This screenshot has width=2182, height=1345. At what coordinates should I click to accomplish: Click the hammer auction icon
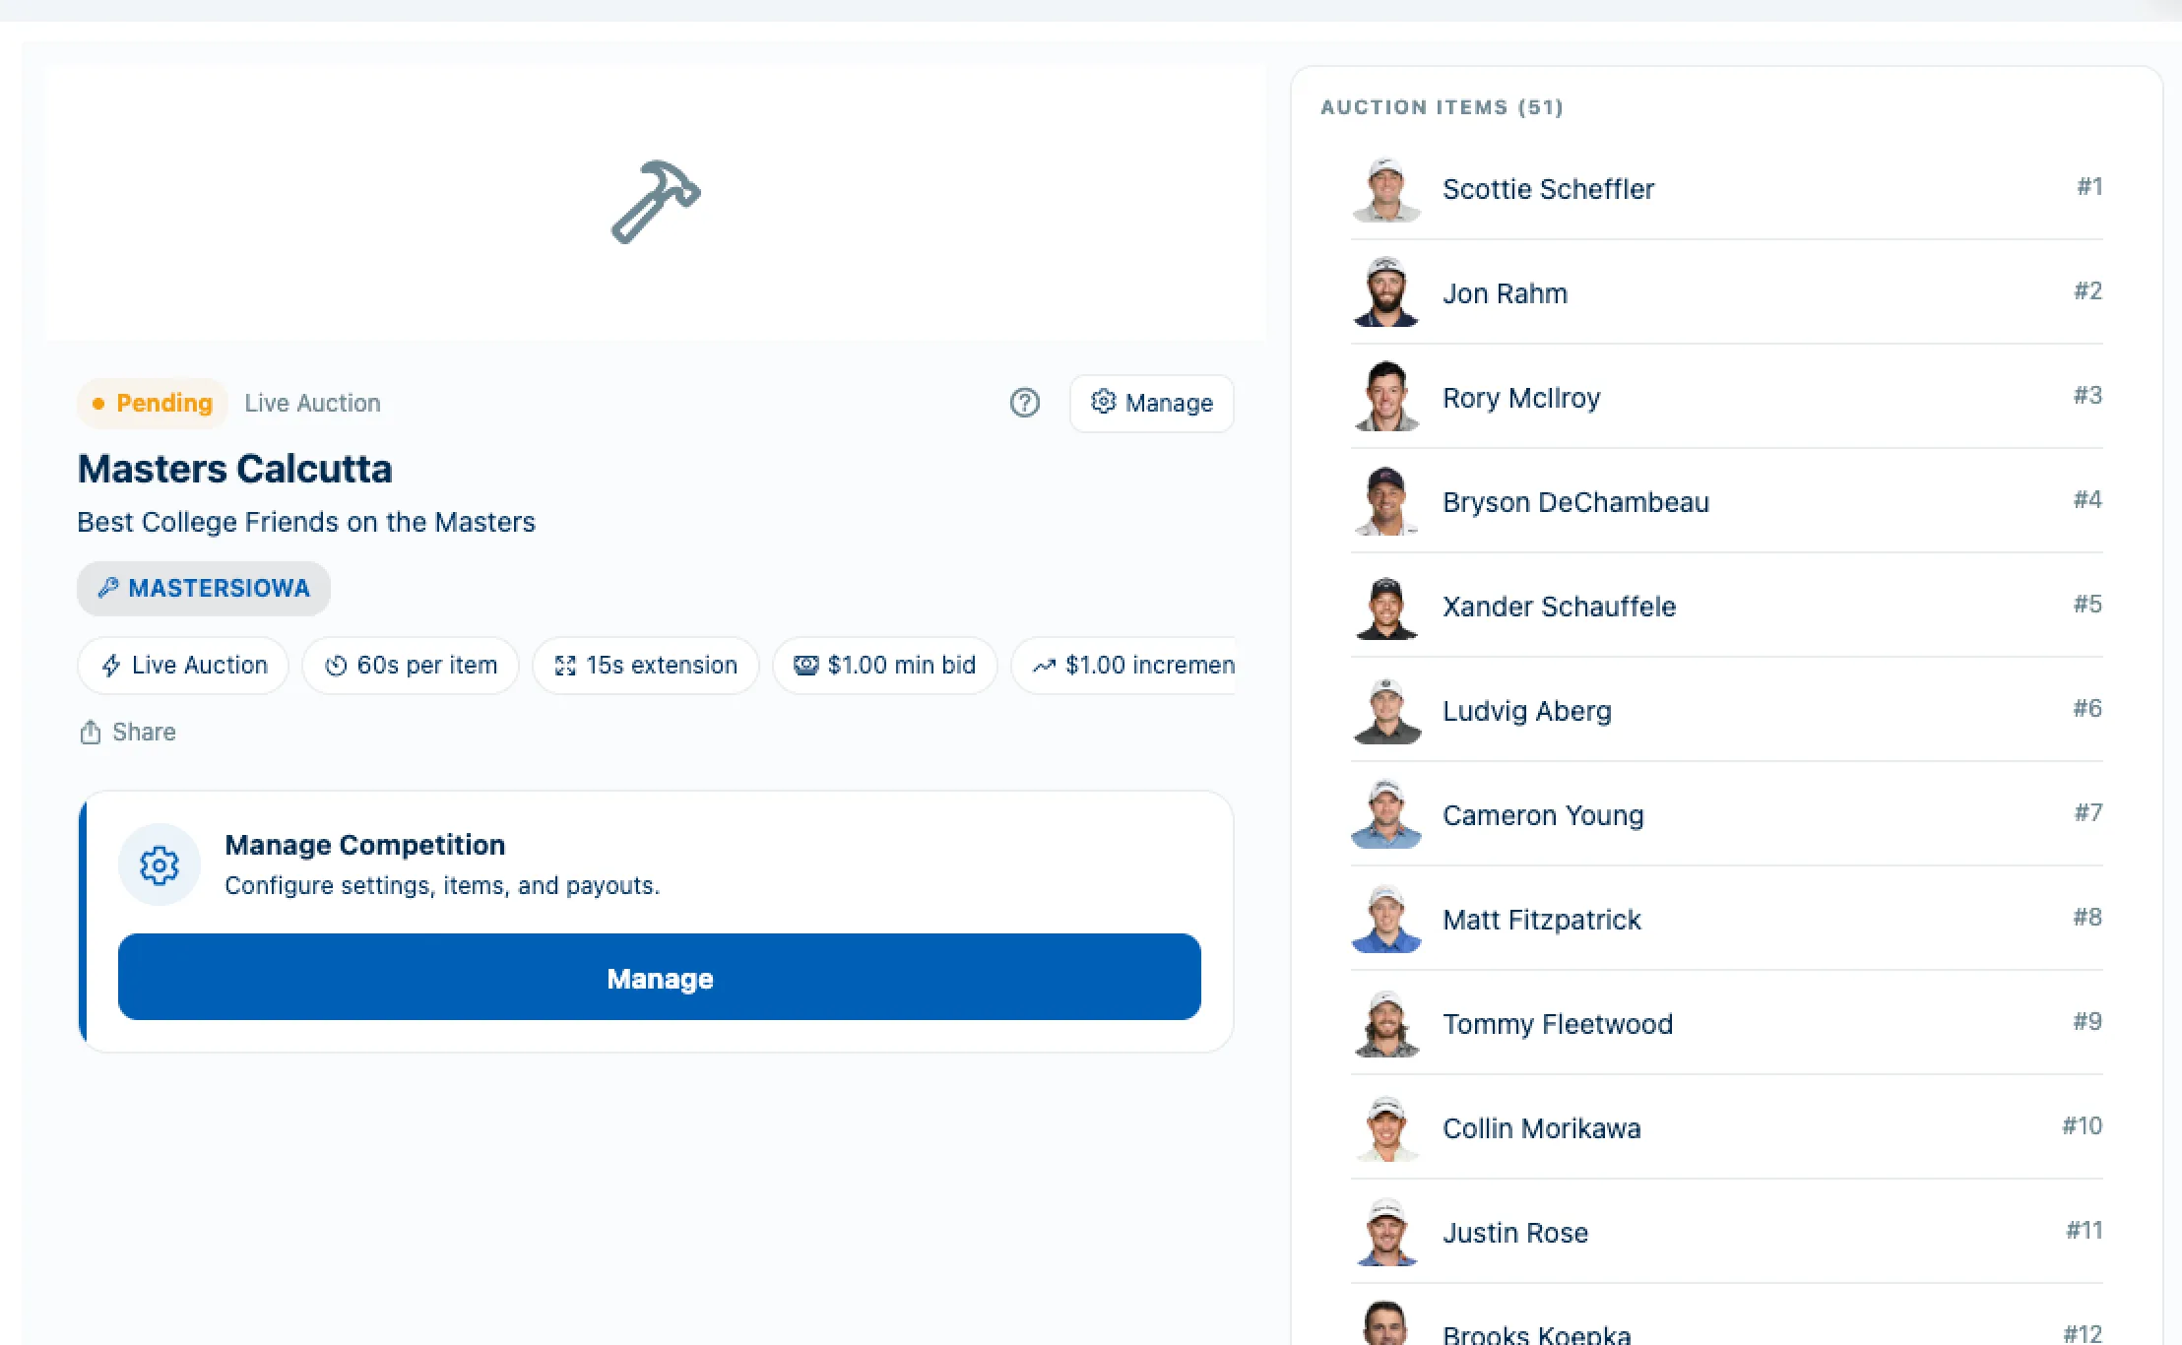[x=656, y=202]
